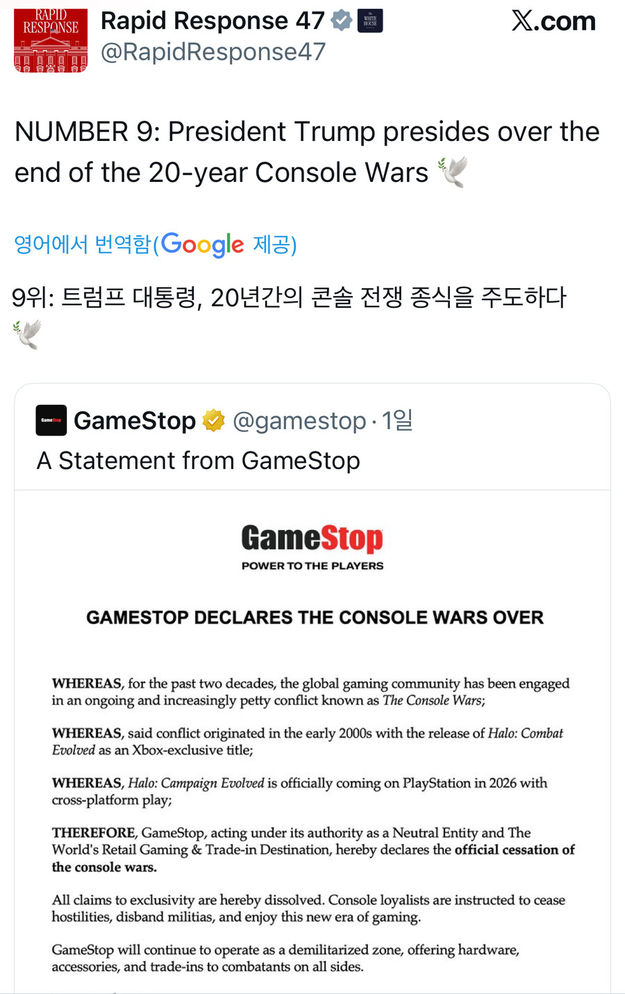Open the GameStop statement image
This screenshot has width=625, height=994.
point(312,729)
